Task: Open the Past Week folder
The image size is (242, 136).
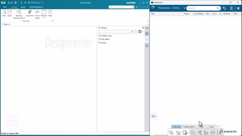Action: (x=104, y=39)
